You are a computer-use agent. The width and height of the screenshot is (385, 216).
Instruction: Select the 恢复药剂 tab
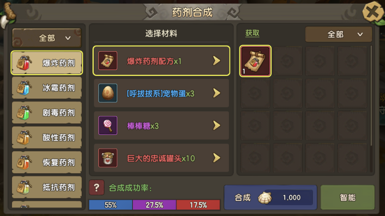point(47,162)
